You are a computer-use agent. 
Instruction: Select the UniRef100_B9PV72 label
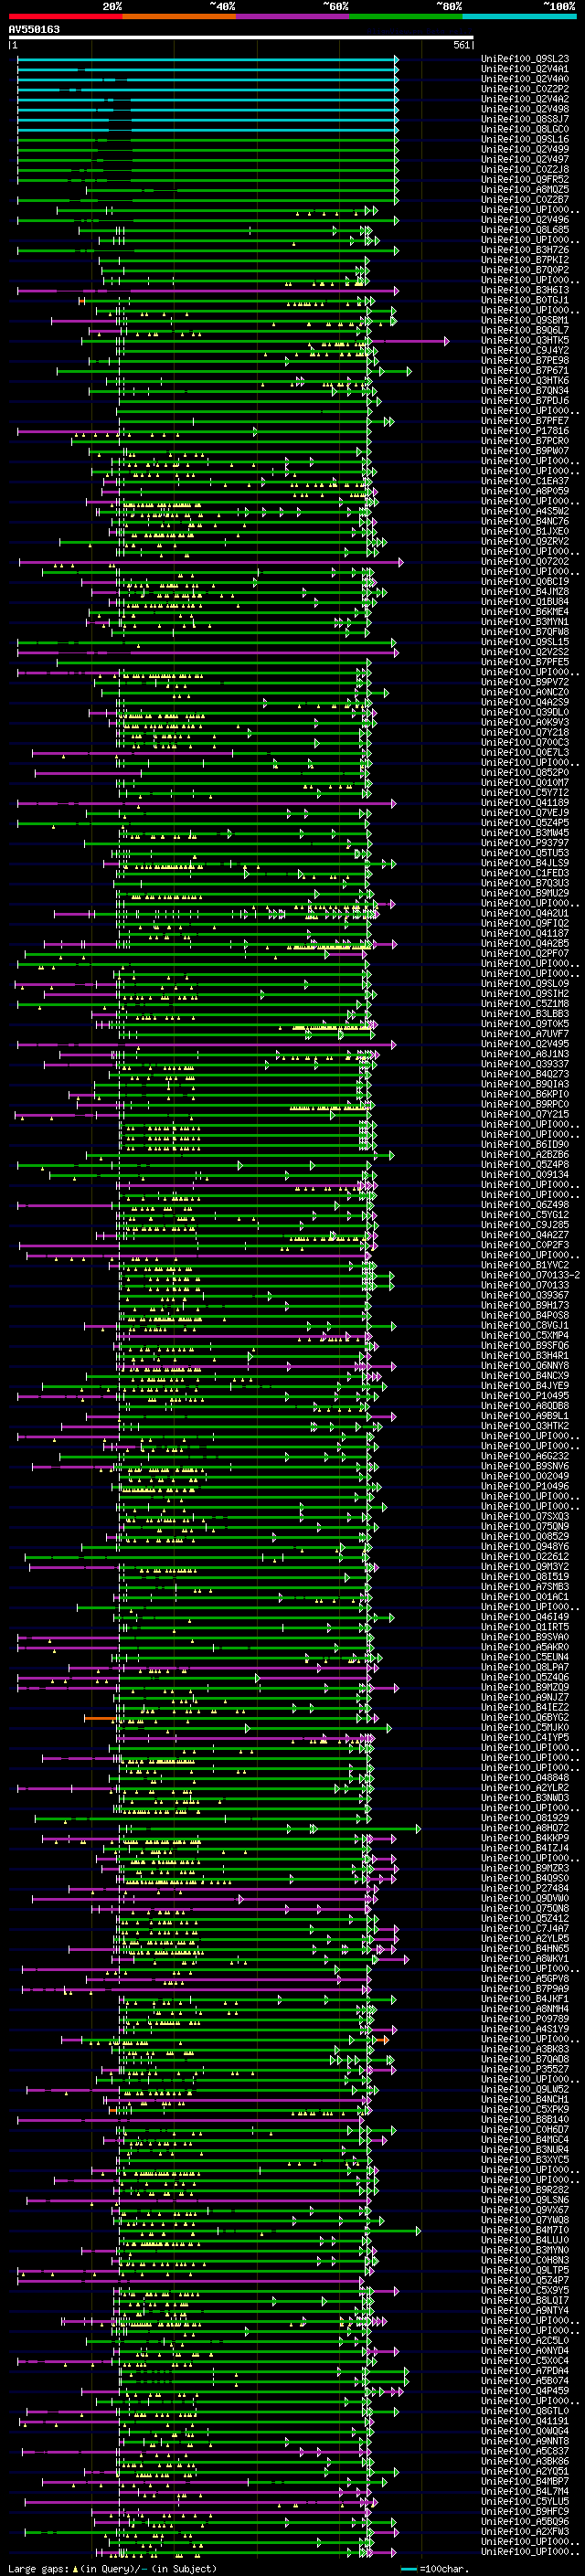(x=525, y=682)
